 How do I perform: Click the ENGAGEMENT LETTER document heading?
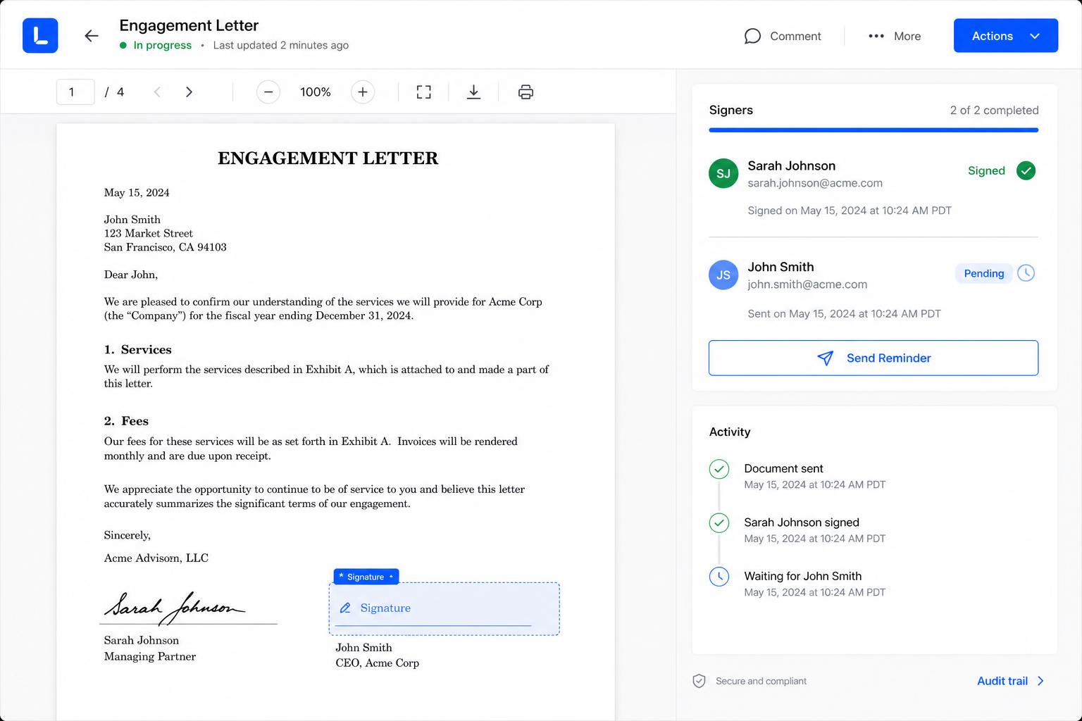328,158
